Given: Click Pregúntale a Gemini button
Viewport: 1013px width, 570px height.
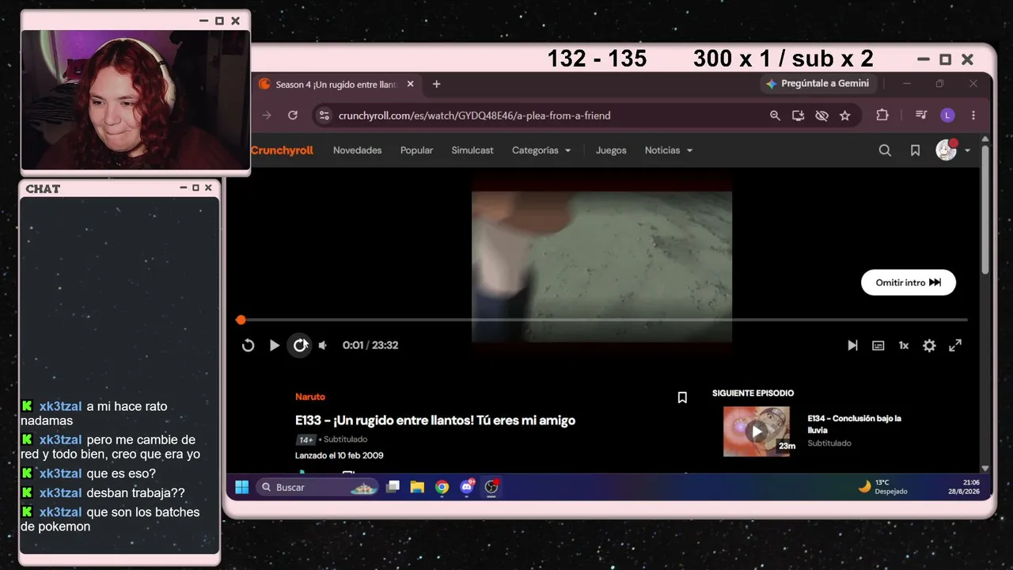Looking at the screenshot, I should tap(818, 83).
